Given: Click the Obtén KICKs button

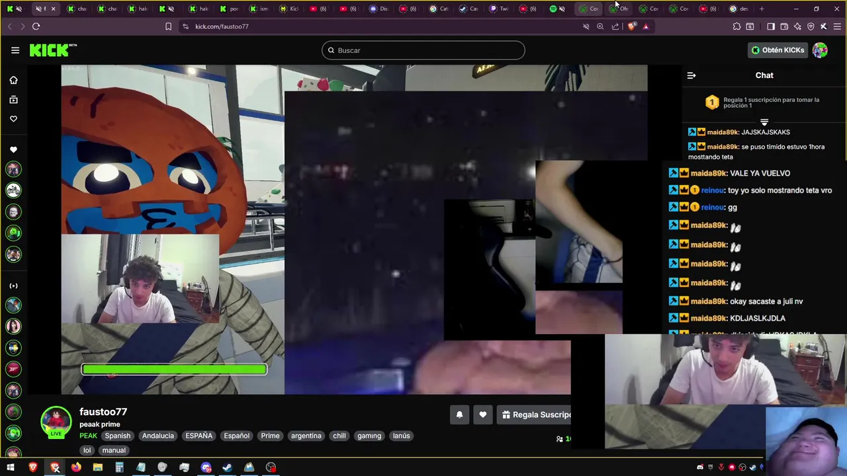Looking at the screenshot, I should click(778, 50).
